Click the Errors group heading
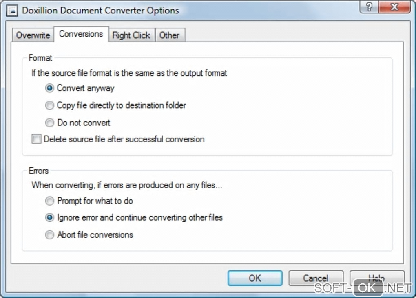The width and height of the screenshot is (416, 298). (x=39, y=171)
